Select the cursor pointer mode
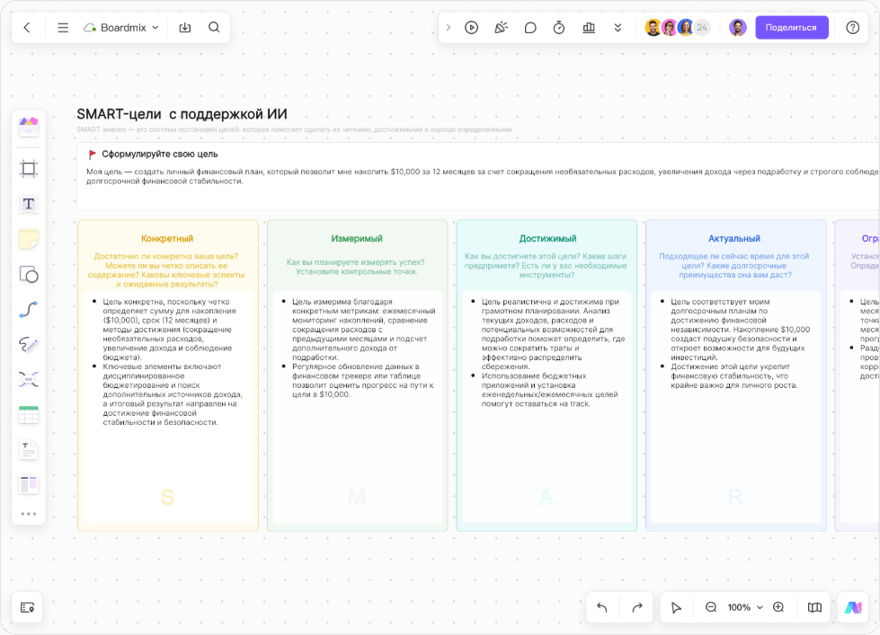Viewport: 880px width, 635px height. click(676, 607)
